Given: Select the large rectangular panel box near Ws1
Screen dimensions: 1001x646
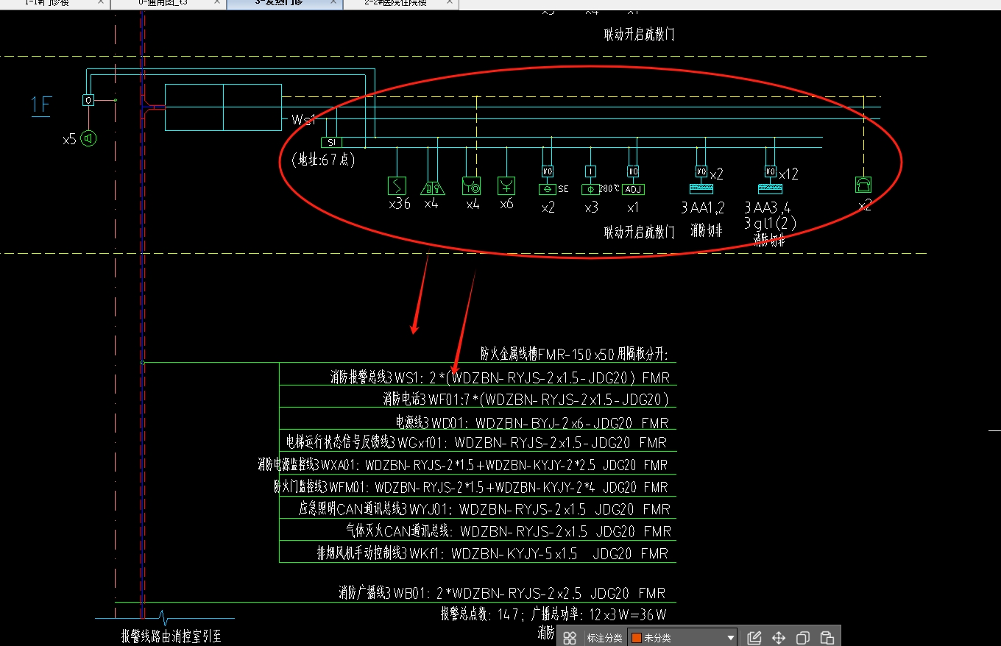Looking at the screenshot, I should tap(223, 107).
